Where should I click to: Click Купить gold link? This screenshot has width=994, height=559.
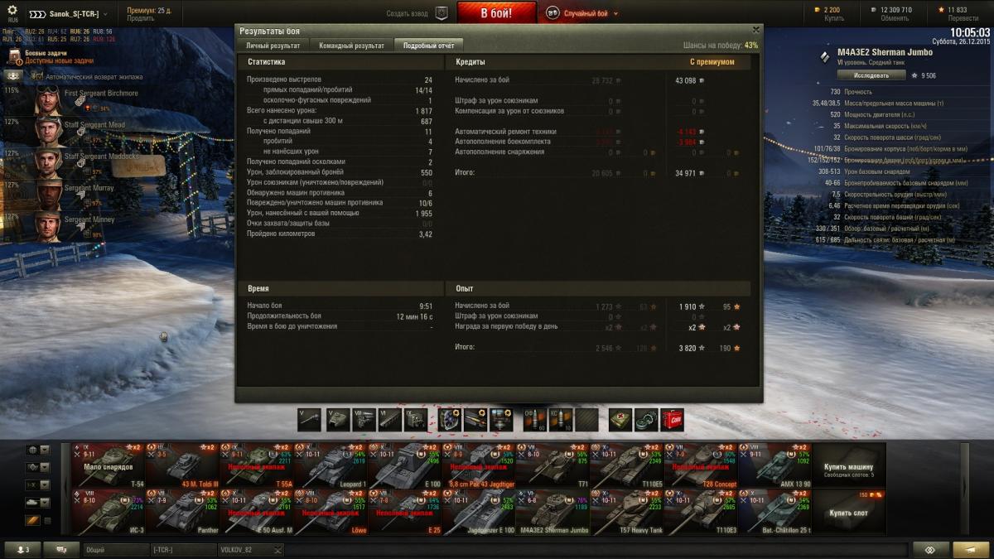click(x=833, y=18)
